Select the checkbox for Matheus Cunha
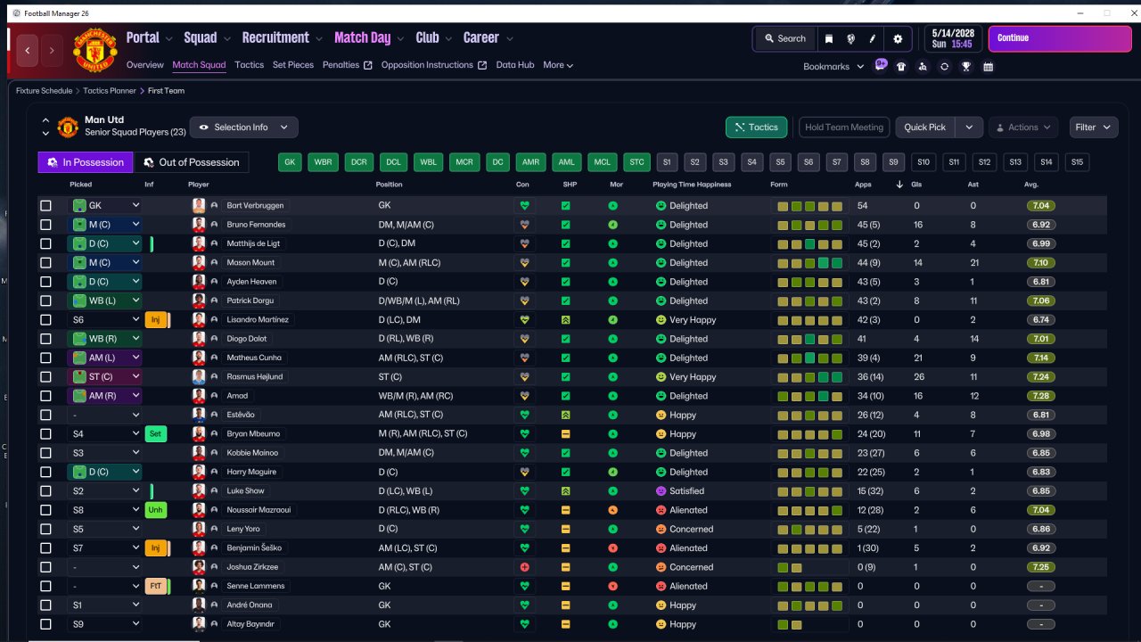This screenshot has width=1141, height=642. coord(46,358)
